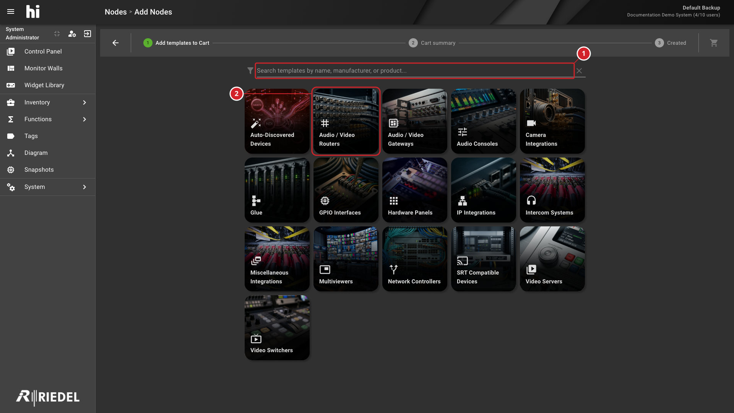734x413 pixels.
Task: Select Auto-Discovered Devices category
Action: point(277,121)
